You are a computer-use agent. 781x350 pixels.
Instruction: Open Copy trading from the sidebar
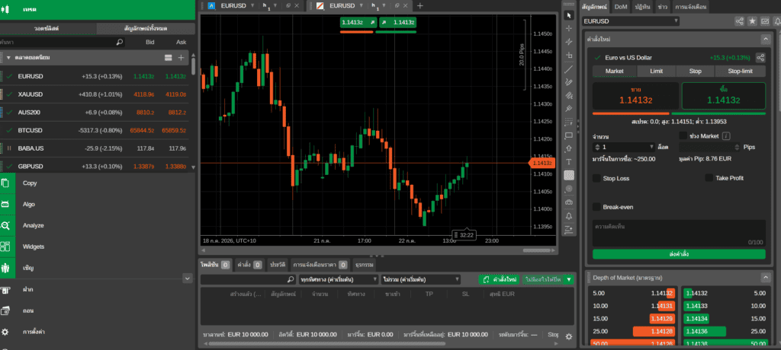[30, 183]
